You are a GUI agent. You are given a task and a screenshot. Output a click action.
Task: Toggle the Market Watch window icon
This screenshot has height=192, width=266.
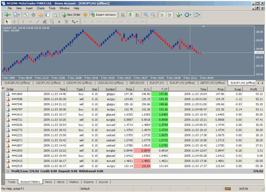tap(26, 15)
